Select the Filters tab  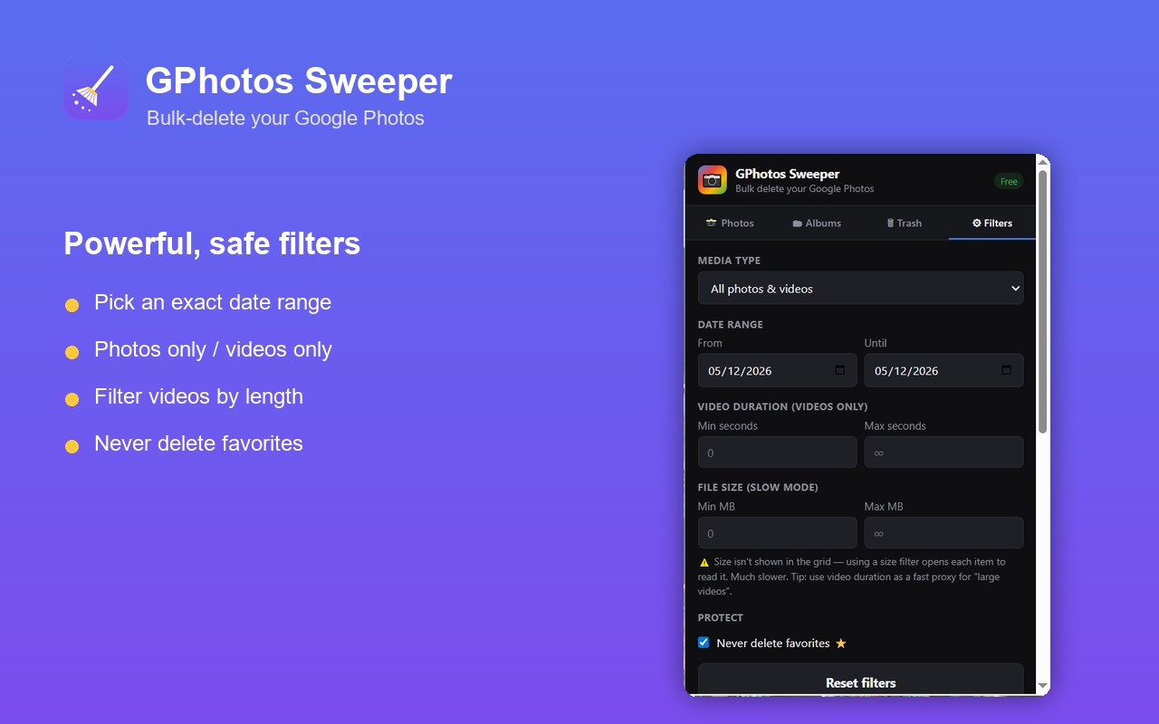pos(992,223)
